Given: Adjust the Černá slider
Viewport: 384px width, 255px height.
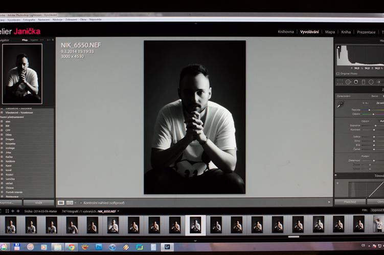Looking at the screenshot, I should point(374,149).
